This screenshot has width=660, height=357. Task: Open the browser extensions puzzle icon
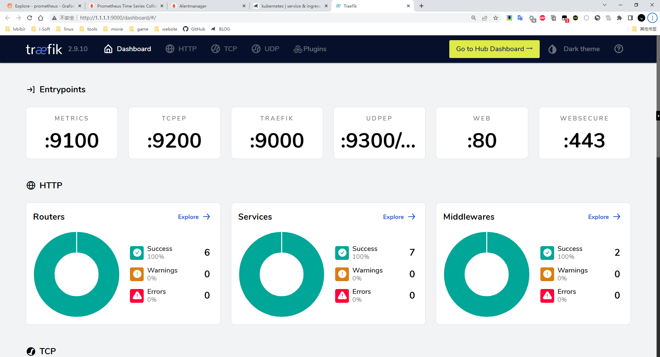619,18
